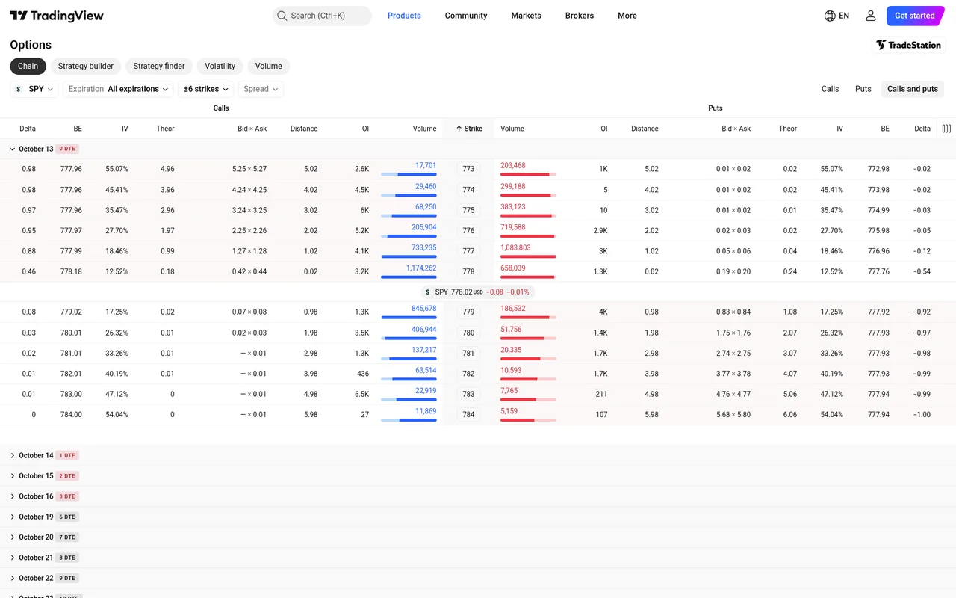This screenshot has height=598, width=956.
Task: Click calls Bid × Ask column header
Action: point(252,129)
